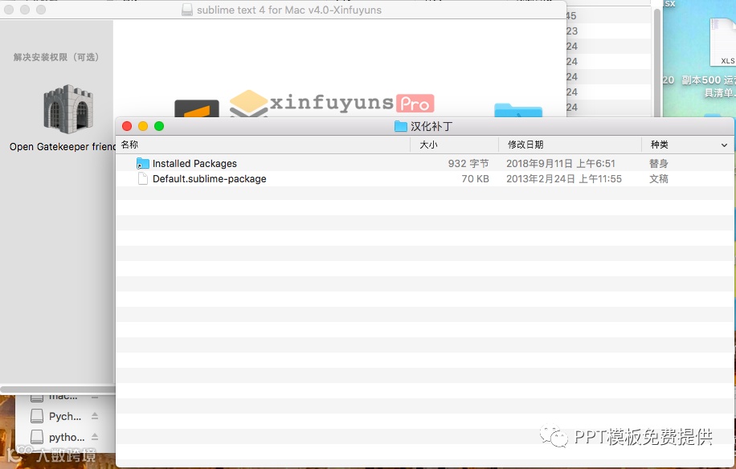Click the xinfuyuns Pro logo in disk image
This screenshot has width=736, height=469.
click(x=333, y=103)
